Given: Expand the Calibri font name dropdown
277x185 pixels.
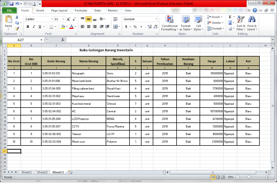Looking at the screenshot, I should click(x=52, y=19).
